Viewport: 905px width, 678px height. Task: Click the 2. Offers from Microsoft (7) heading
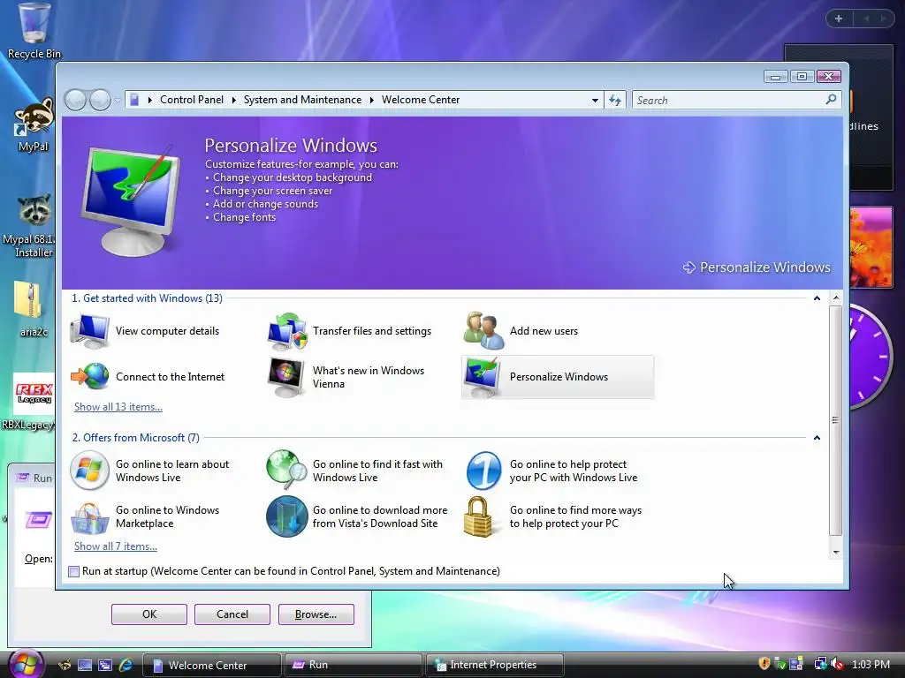coord(135,438)
